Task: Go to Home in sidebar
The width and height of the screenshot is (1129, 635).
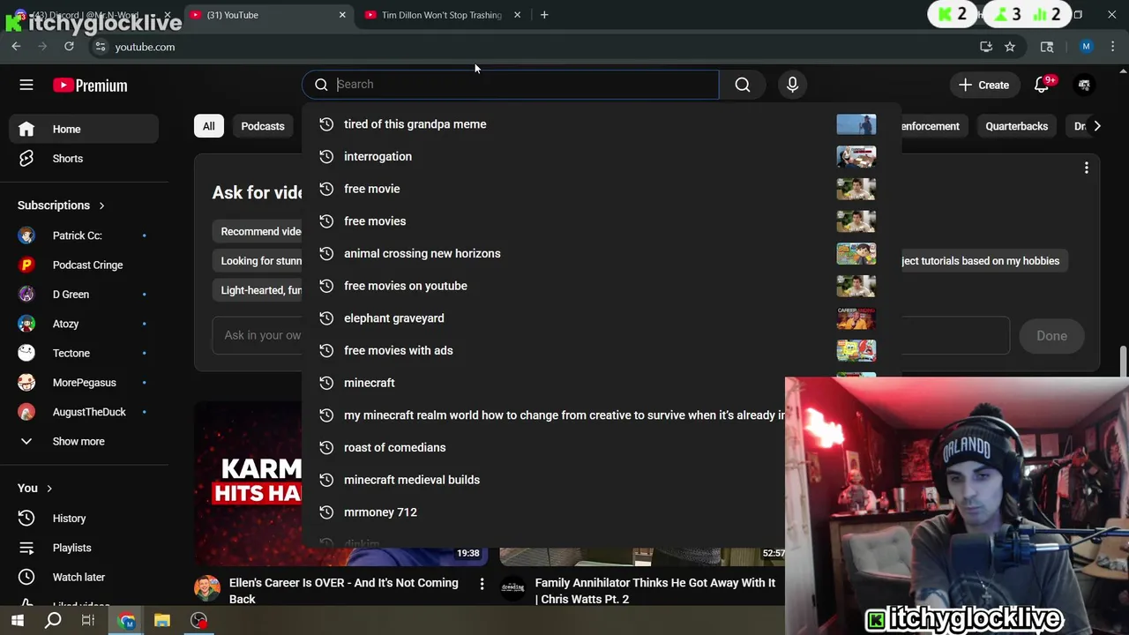Action: (85, 129)
